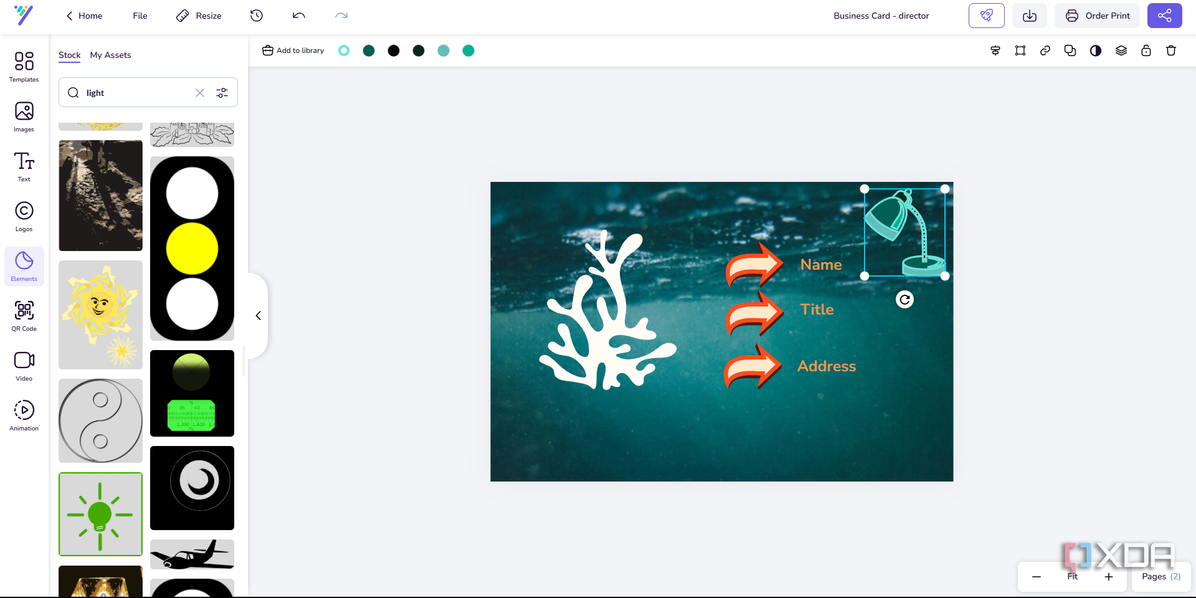Pick the green light bulb thumbnail

click(x=100, y=514)
